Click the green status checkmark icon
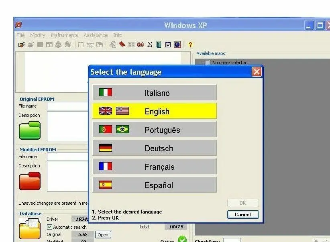Screen dimensions: 330x242 pos(182,239)
